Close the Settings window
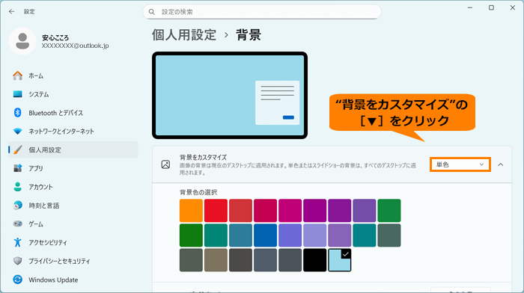This screenshot has width=524, height=293. pyautogui.click(x=513, y=7)
